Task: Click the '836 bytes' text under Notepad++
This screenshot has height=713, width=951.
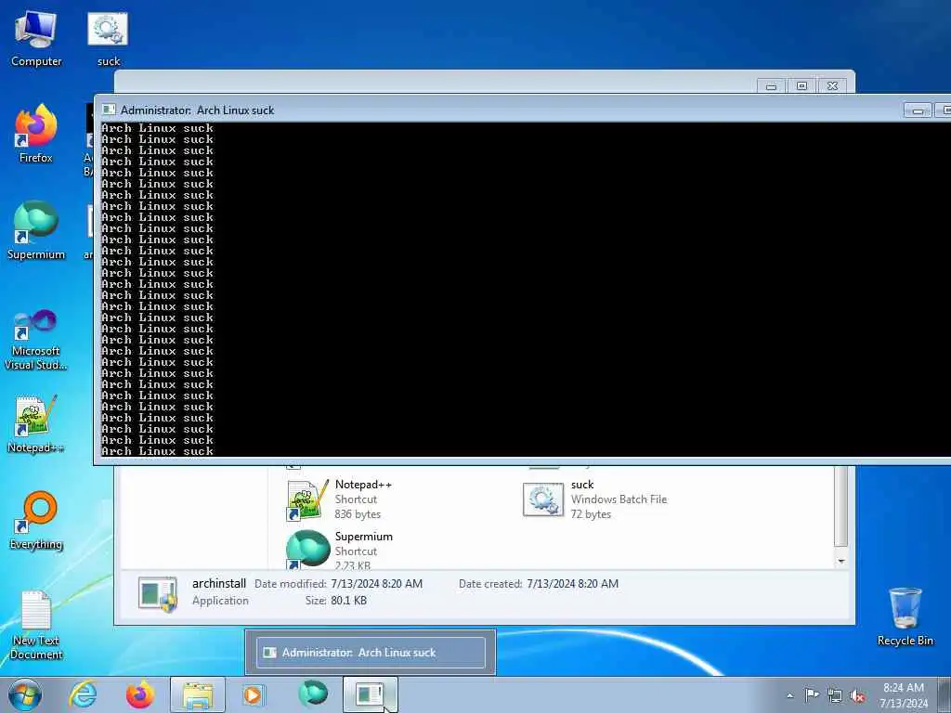Action: click(x=358, y=514)
